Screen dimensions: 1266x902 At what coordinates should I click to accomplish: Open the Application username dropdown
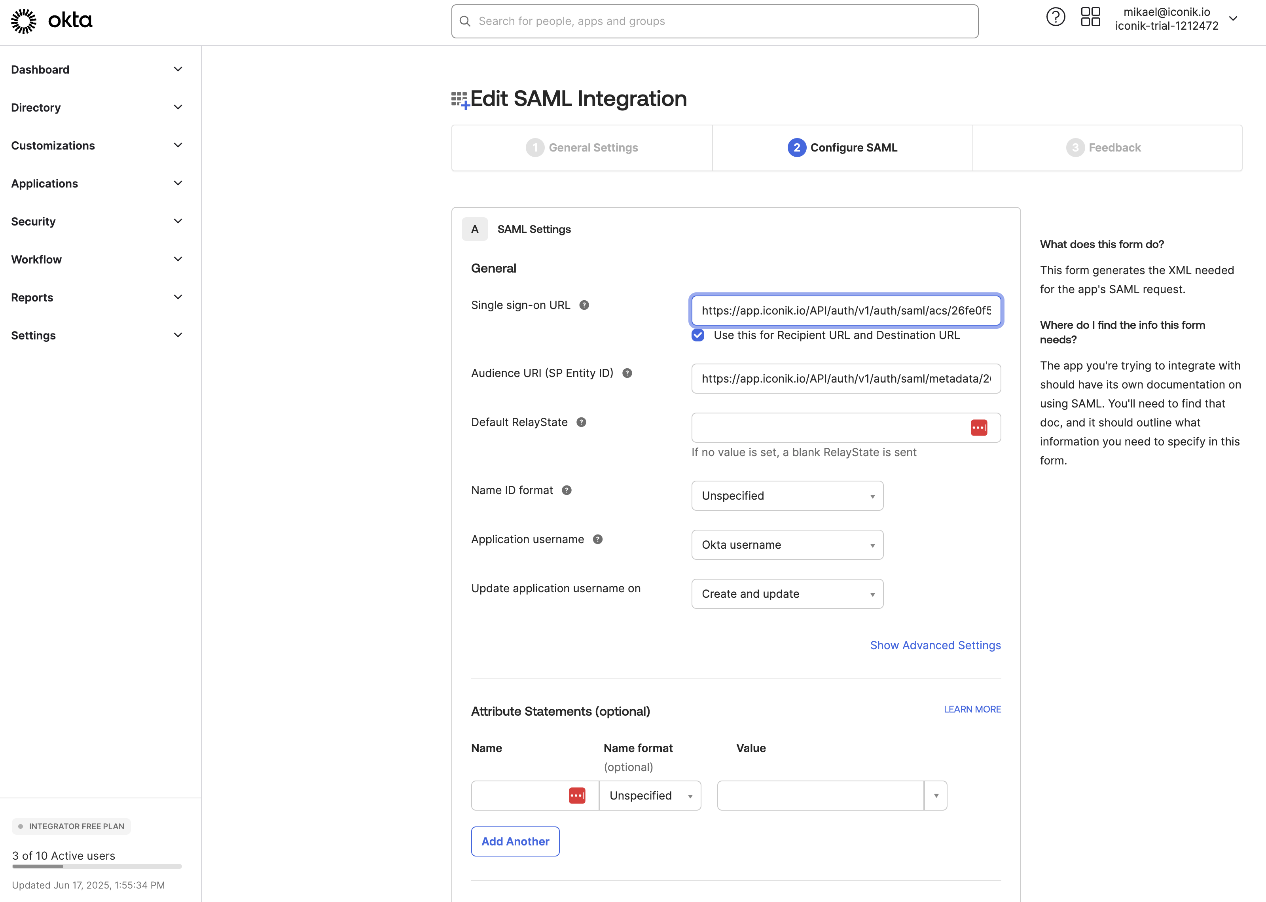(x=787, y=545)
